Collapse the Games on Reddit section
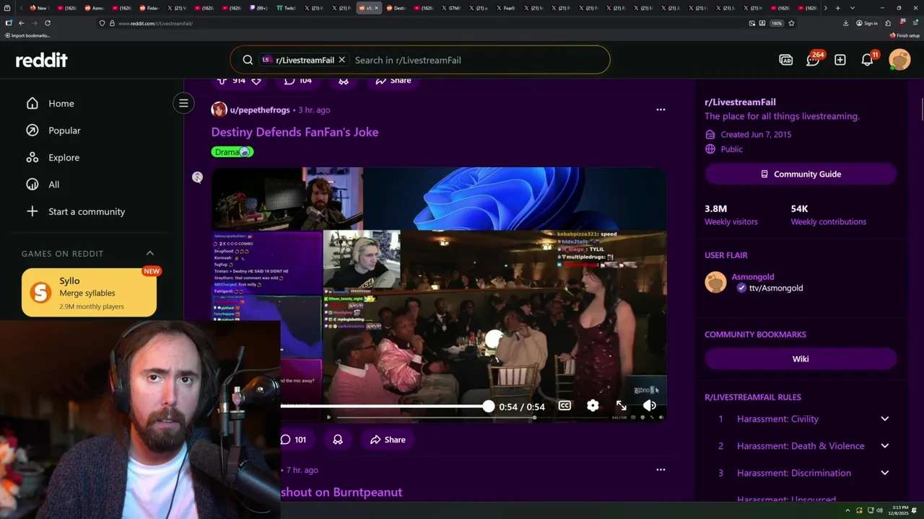 click(x=150, y=253)
